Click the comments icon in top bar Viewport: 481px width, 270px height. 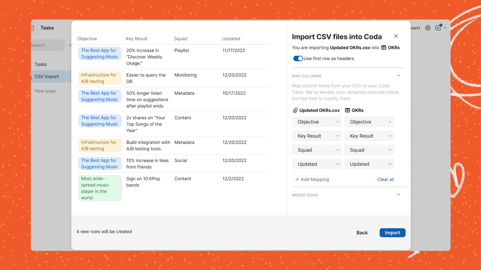click(x=438, y=28)
